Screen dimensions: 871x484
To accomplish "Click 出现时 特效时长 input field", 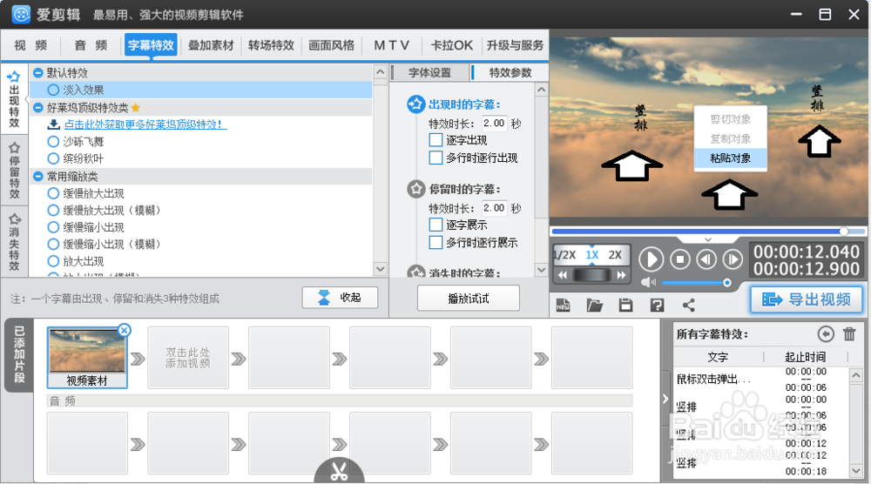I will [x=494, y=123].
